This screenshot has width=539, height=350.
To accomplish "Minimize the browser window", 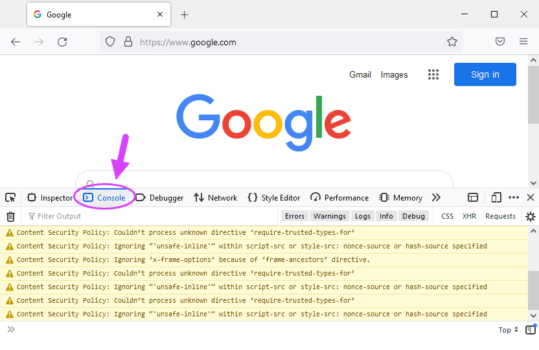I will click(x=464, y=14).
